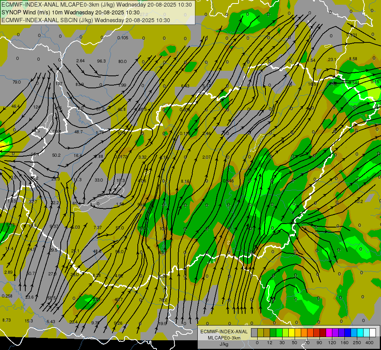Click the 9.15 value on the map
Screen dimensions: 381x350
coord(375,82)
